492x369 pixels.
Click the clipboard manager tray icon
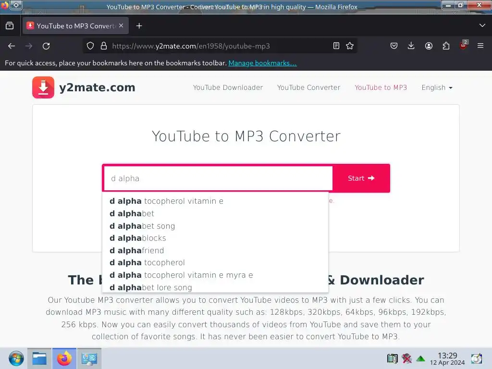(392, 358)
